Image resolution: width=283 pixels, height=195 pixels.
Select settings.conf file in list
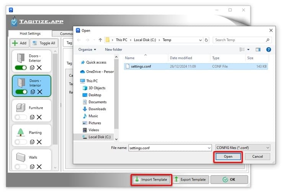[196, 66]
